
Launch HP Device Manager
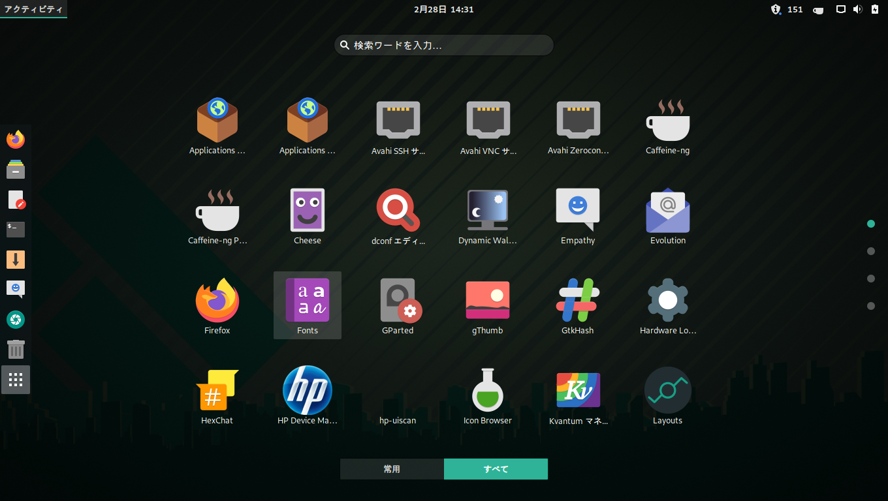tap(308, 397)
